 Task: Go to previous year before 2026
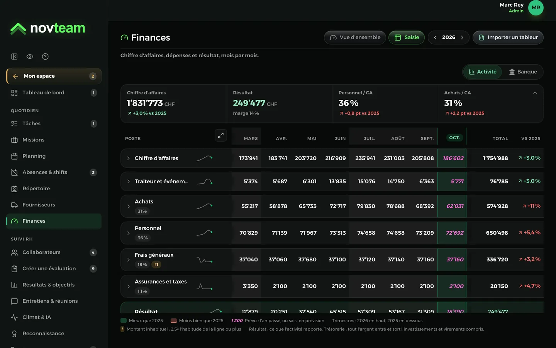[x=435, y=38]
